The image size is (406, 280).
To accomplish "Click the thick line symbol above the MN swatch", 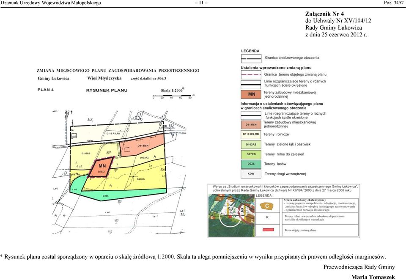I will click(251, 85).
